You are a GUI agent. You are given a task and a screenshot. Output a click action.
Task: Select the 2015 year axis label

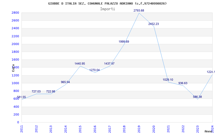coord(80,129)
